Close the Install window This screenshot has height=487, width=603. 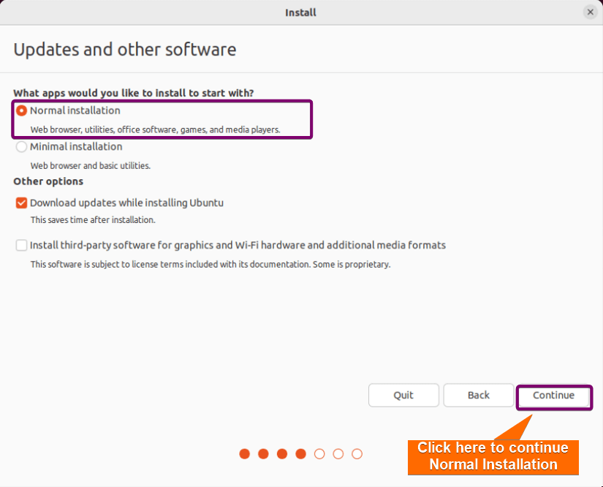591,12
